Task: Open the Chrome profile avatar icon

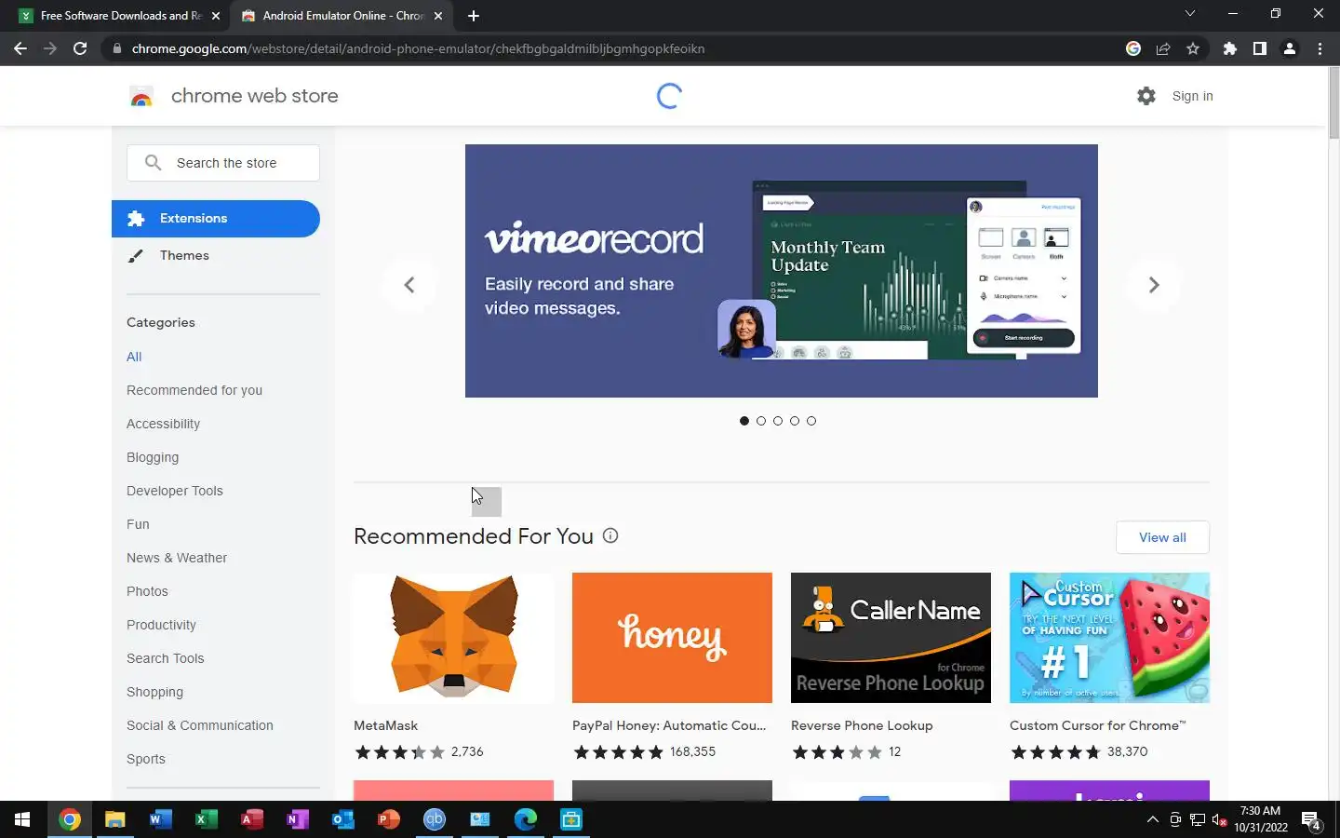Action: [1290, 48]
